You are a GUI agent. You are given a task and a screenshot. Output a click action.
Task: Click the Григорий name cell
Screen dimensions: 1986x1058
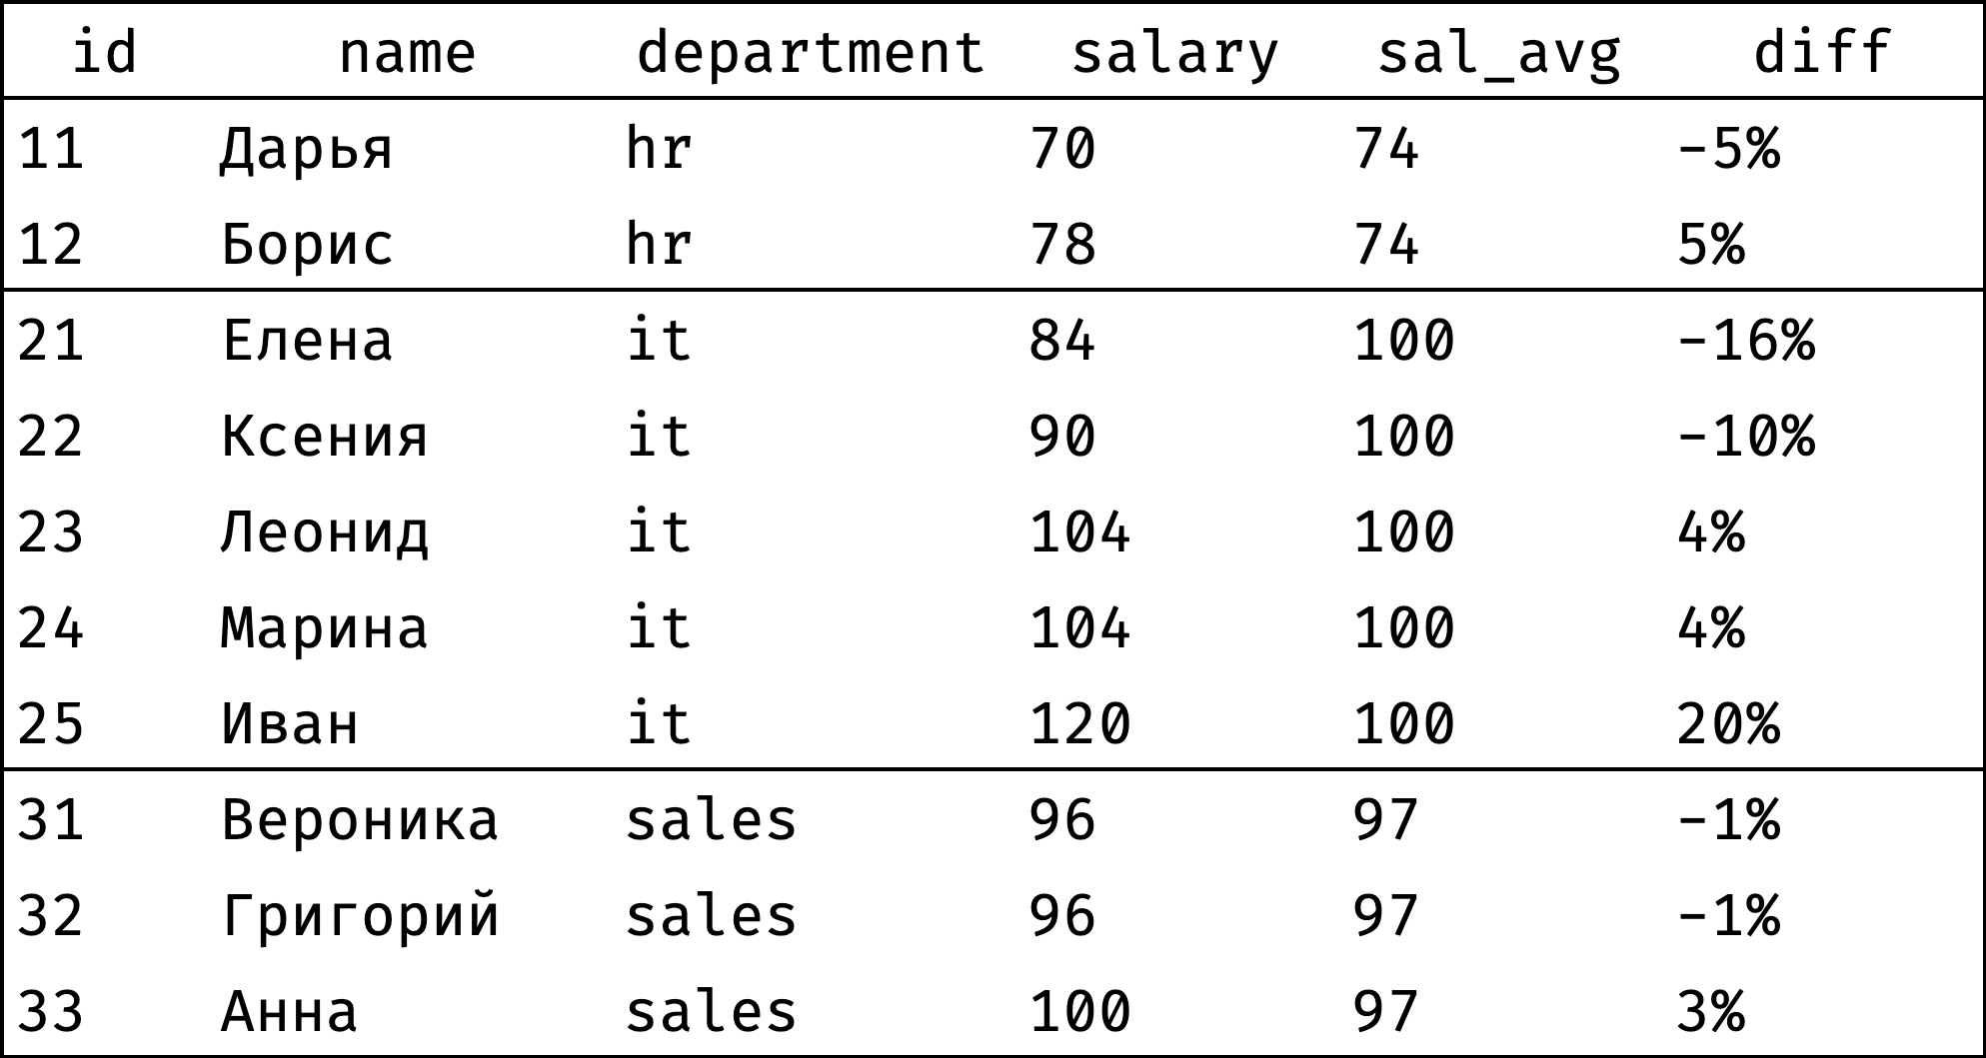[x=360, y=916]
